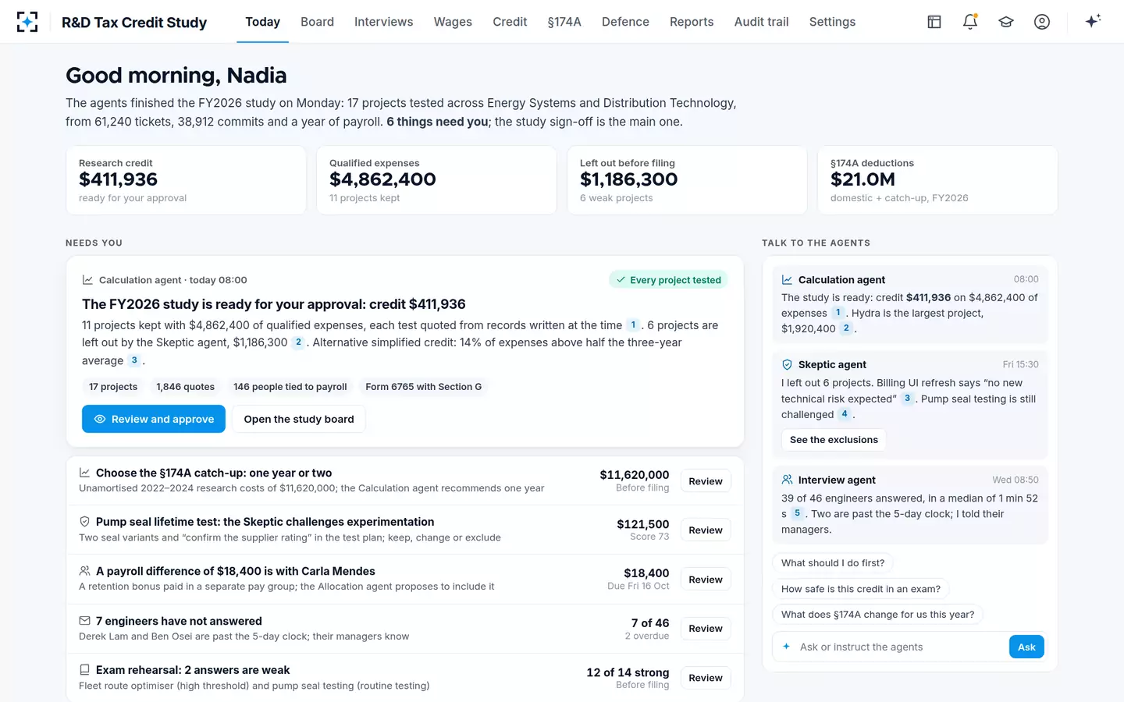Click Open the study board
Screen dimensions: 1124x702
(x=299, y=419)
